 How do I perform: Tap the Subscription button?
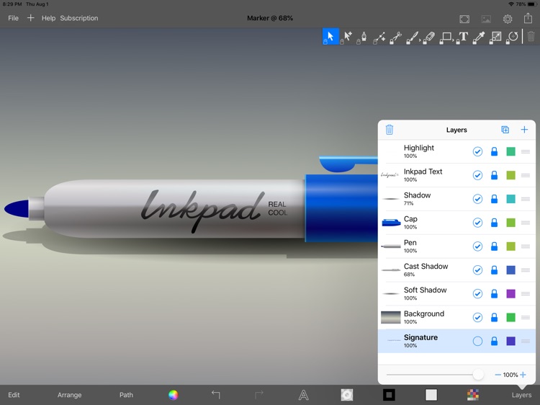click(x=79, y=18)
